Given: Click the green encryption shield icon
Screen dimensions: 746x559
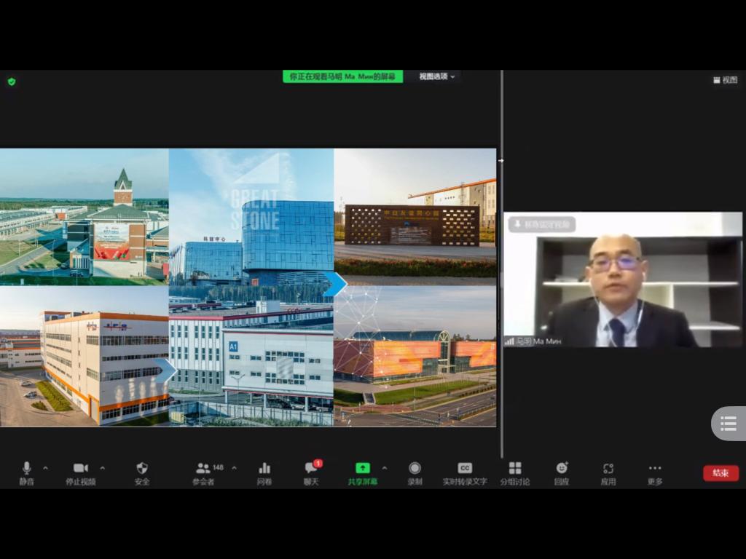Looking at the screenshot, I should (x=12, y=82).
